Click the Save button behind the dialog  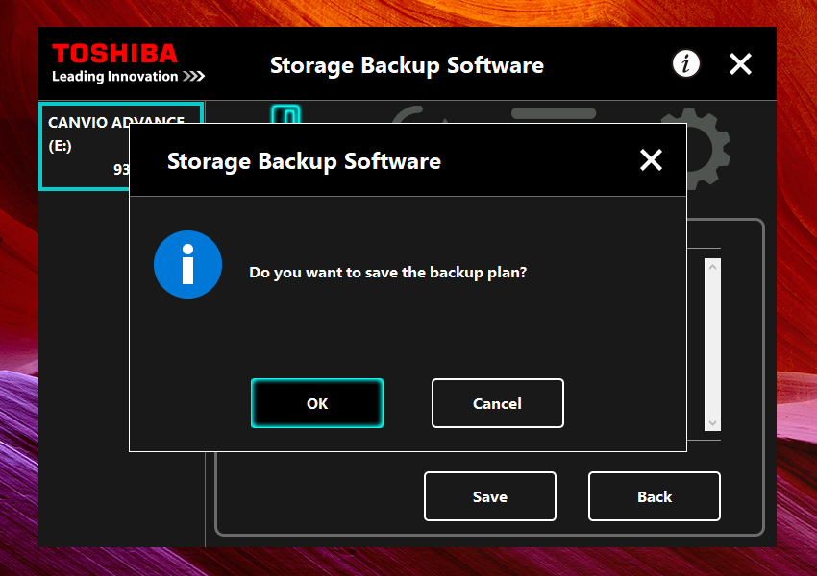pyautogui.click(x=490, y=496)
